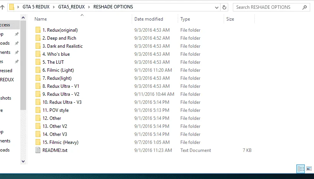Focus the Search RESHADE OPTIONS field
Screen dimensions: 314x179
(271, 7)
